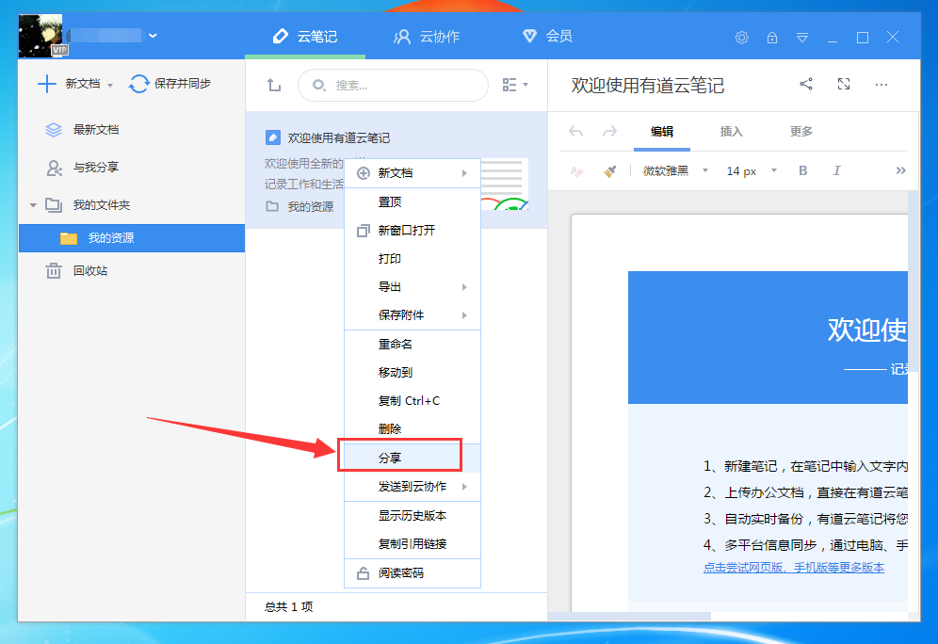
Task: Open 发送到云协作 submenu
Action: coord(412,487)
